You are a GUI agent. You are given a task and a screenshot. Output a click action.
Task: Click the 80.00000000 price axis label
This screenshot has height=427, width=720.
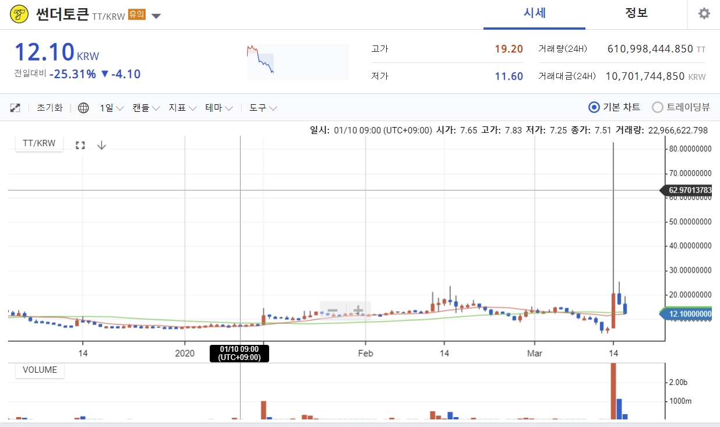tap(690, 149)
